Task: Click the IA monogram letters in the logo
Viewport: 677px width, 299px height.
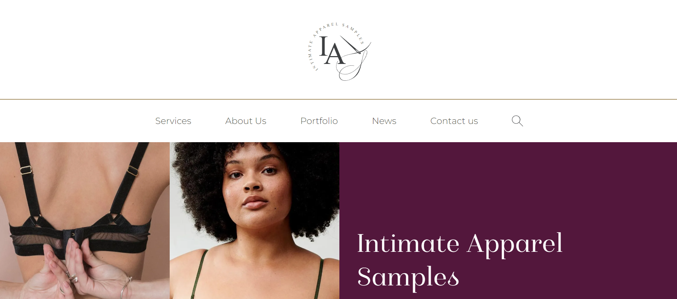Action: (332, 51)
